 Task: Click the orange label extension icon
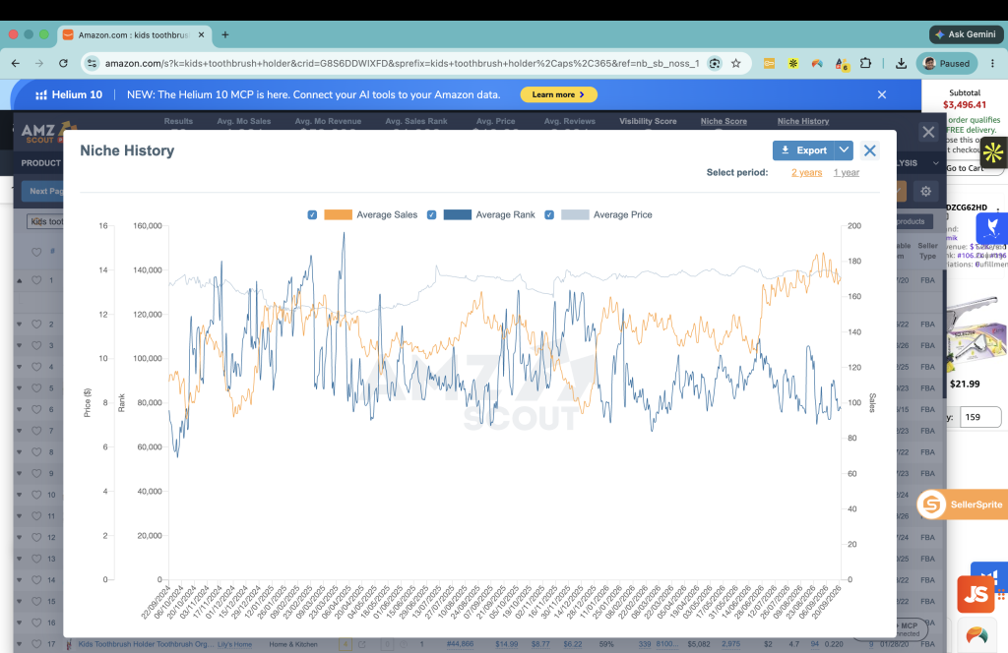(x=769, y=63)
